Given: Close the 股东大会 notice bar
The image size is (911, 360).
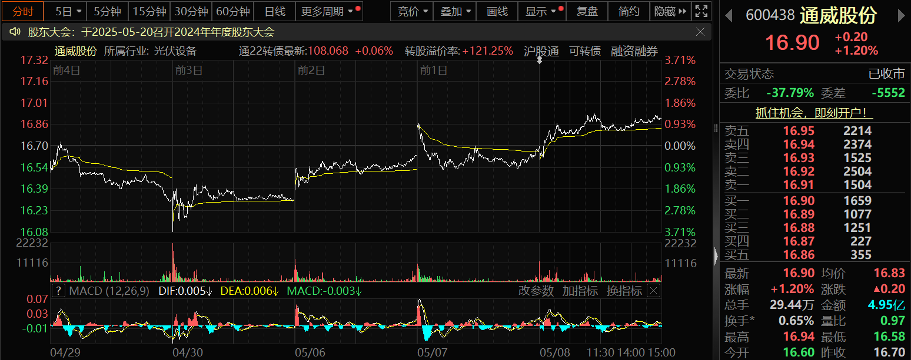Looking at the screenshot, I should (x=700, y=32).
